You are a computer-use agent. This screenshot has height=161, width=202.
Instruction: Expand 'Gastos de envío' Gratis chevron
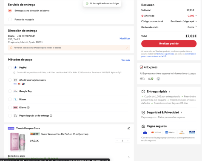[196, 26]
